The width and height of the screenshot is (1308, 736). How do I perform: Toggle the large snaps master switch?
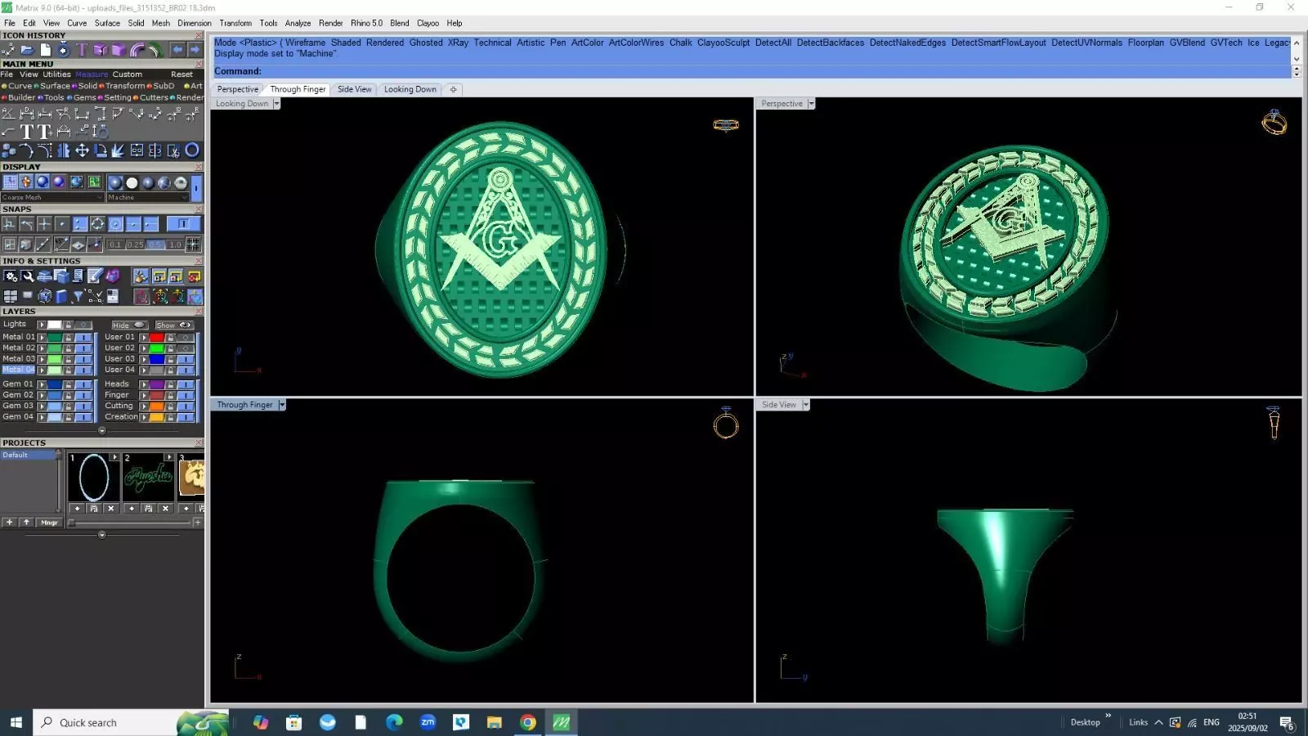tap(183, 224)
